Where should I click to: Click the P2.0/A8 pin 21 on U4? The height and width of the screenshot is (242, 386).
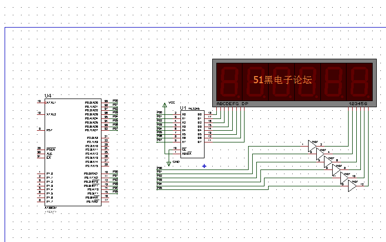click(x=105, y=138)
